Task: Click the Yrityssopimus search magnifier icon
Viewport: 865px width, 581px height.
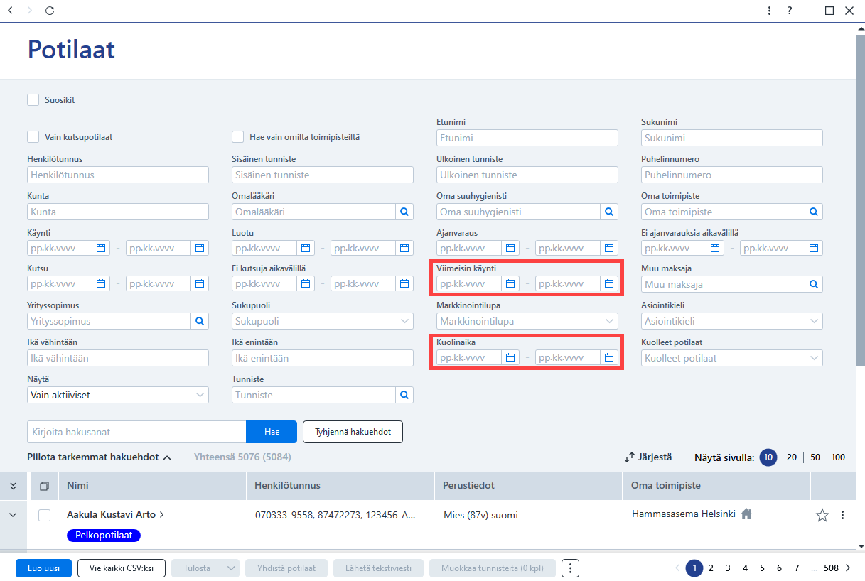Action: (x=199, y=320)
